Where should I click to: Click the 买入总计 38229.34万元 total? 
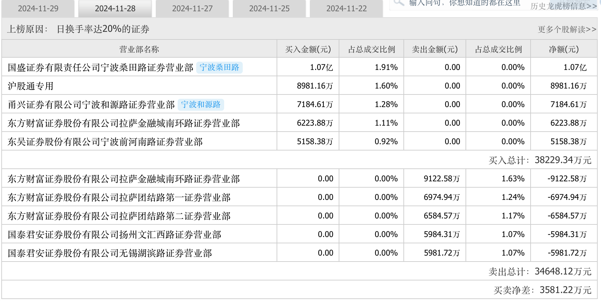click(x=540, y=160)
